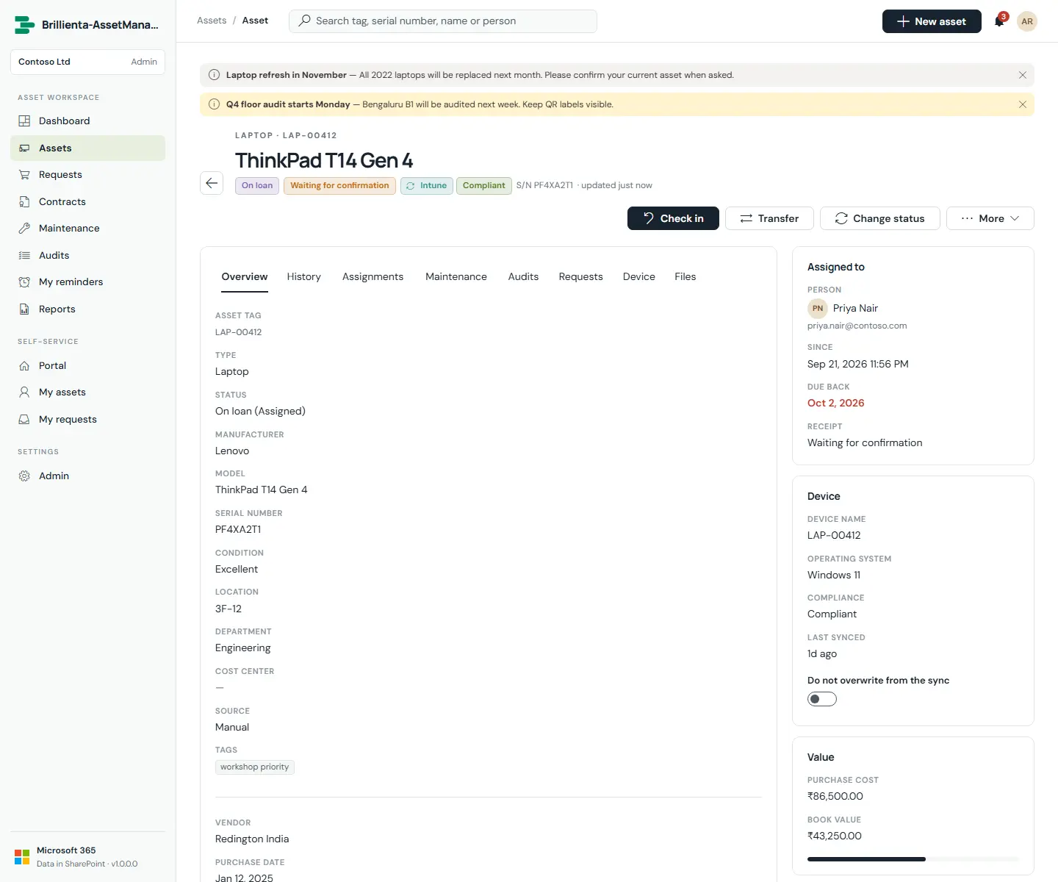Screen dimensions: 1058x882
Task: Open My requests
Action: click(87, 419)
